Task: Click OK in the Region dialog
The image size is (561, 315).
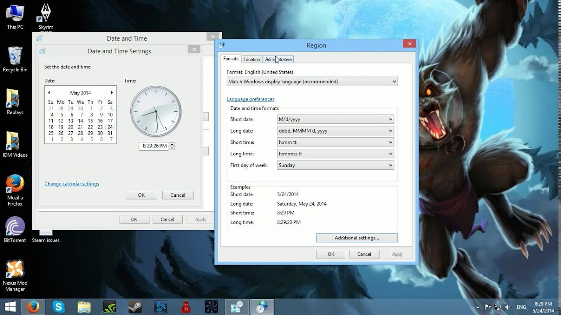Action: pos(331,254)
